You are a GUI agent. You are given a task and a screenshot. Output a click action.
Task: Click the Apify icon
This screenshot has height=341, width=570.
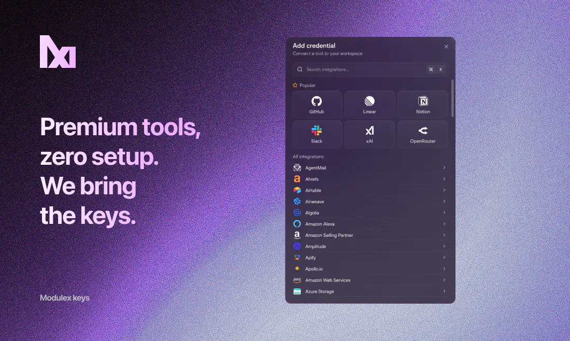pos(297,258)
